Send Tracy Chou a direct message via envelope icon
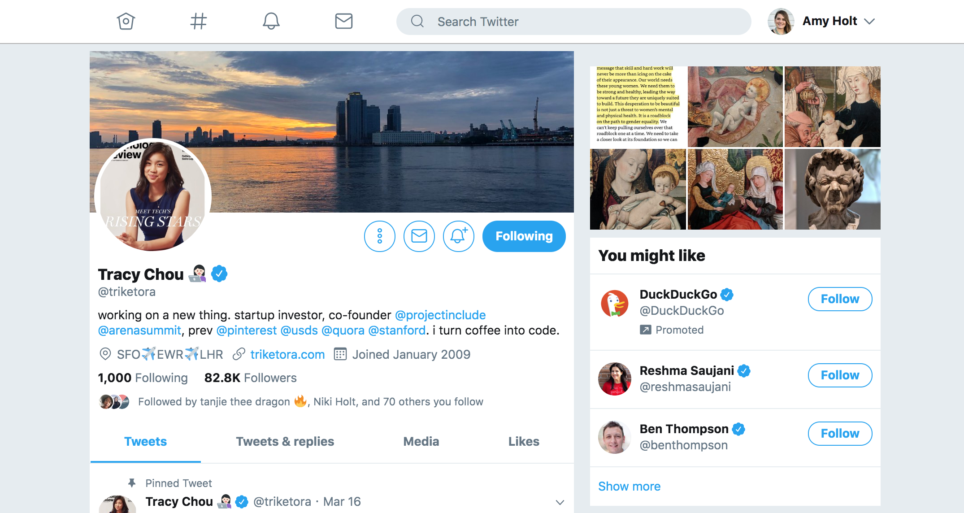Viewport: 964px width, 513px height. [x=419, y=236]
